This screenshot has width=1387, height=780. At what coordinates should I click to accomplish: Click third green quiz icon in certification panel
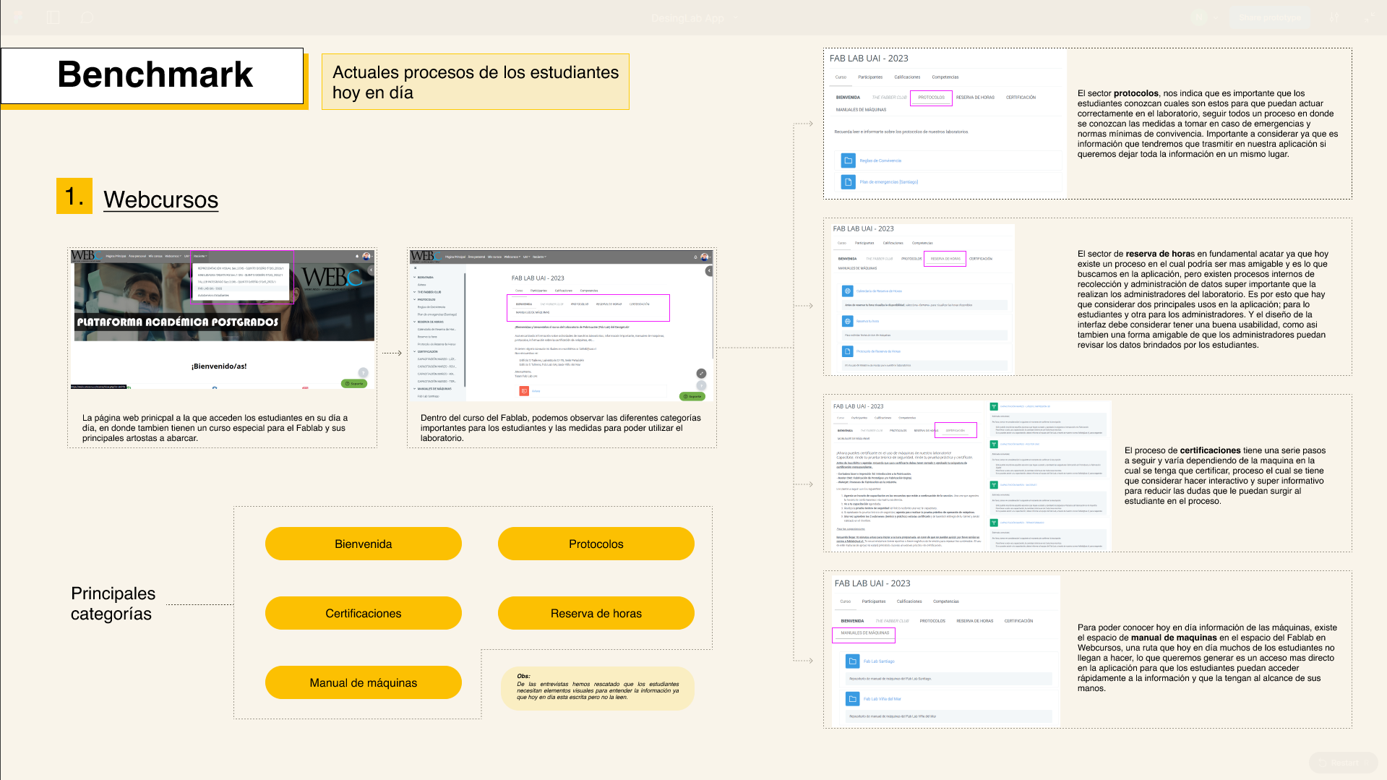pos(994,485)
